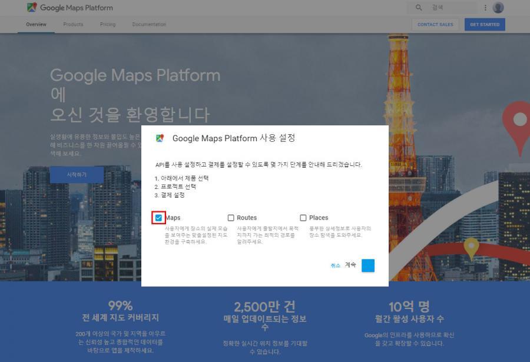
Task: Open the three-dot more options menu
Action: 485,8
